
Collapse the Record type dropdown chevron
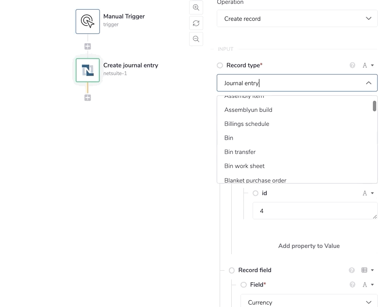point(368,83)
